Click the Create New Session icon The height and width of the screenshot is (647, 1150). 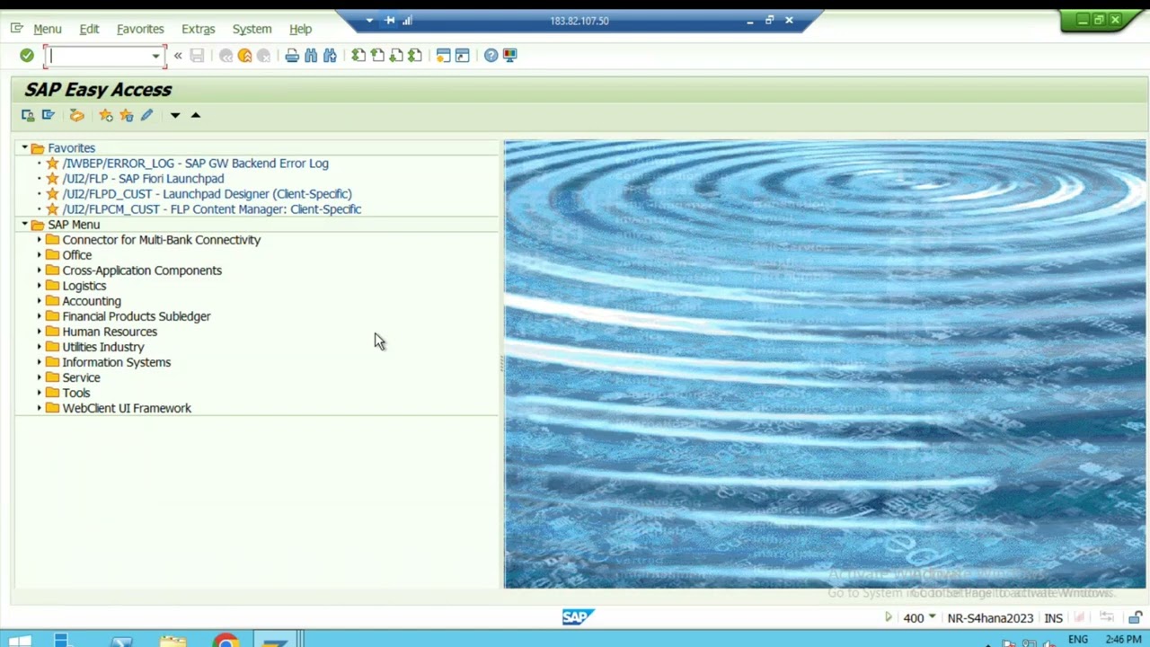click(x=443, y=56)
